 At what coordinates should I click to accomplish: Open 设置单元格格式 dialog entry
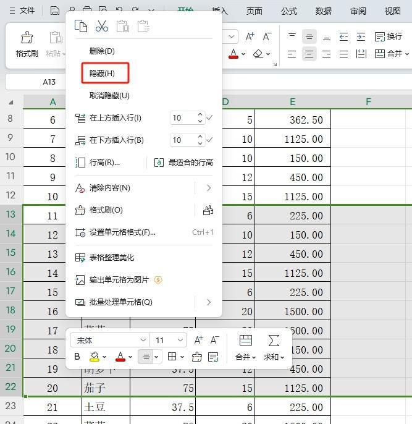point(122,232)
